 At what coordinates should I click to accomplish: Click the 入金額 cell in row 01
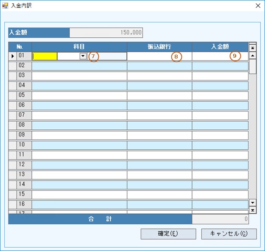(220, 56)
